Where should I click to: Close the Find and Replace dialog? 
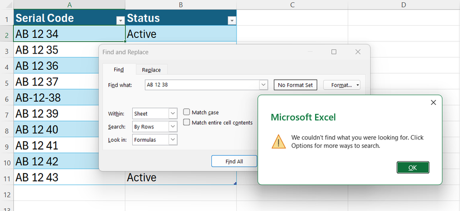[358, 52]
